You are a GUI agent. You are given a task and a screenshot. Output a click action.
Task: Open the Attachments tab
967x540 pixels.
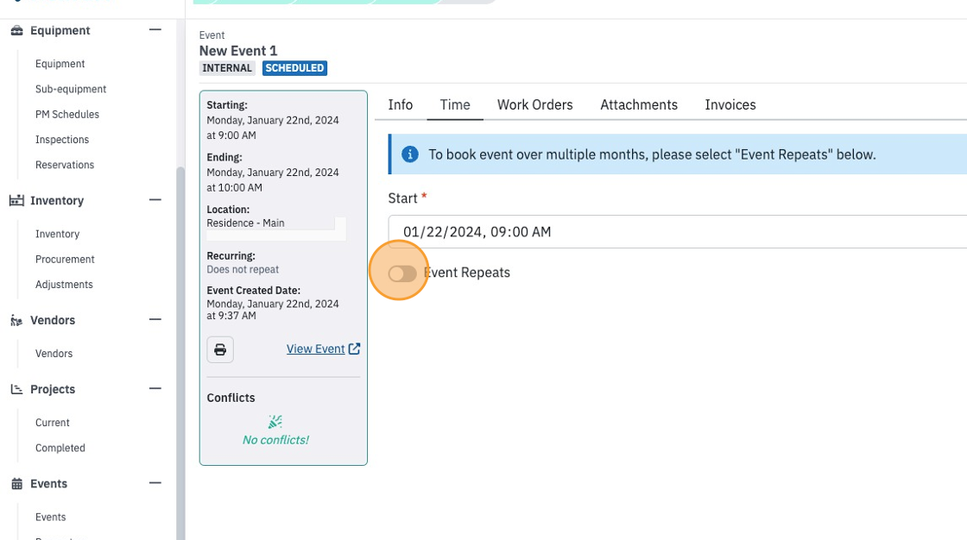639,104
